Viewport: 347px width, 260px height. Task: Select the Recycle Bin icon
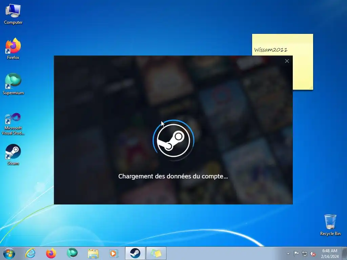(330, 225)
